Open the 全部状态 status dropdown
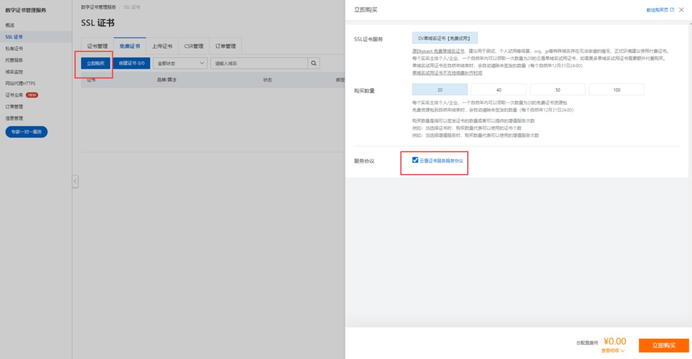The width and height of the screenshot is (692, 359). tap(180, 63)
